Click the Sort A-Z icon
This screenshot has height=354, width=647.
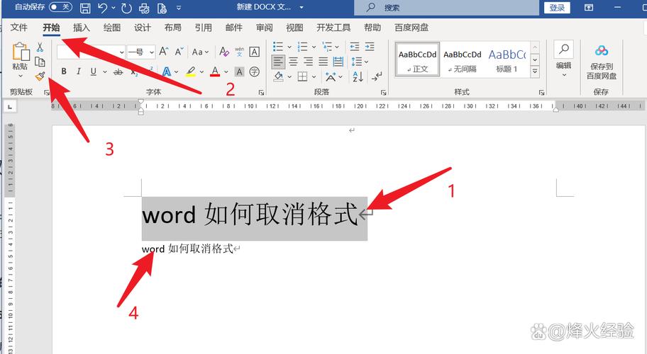pyautogui.click(x=358, y=76)
